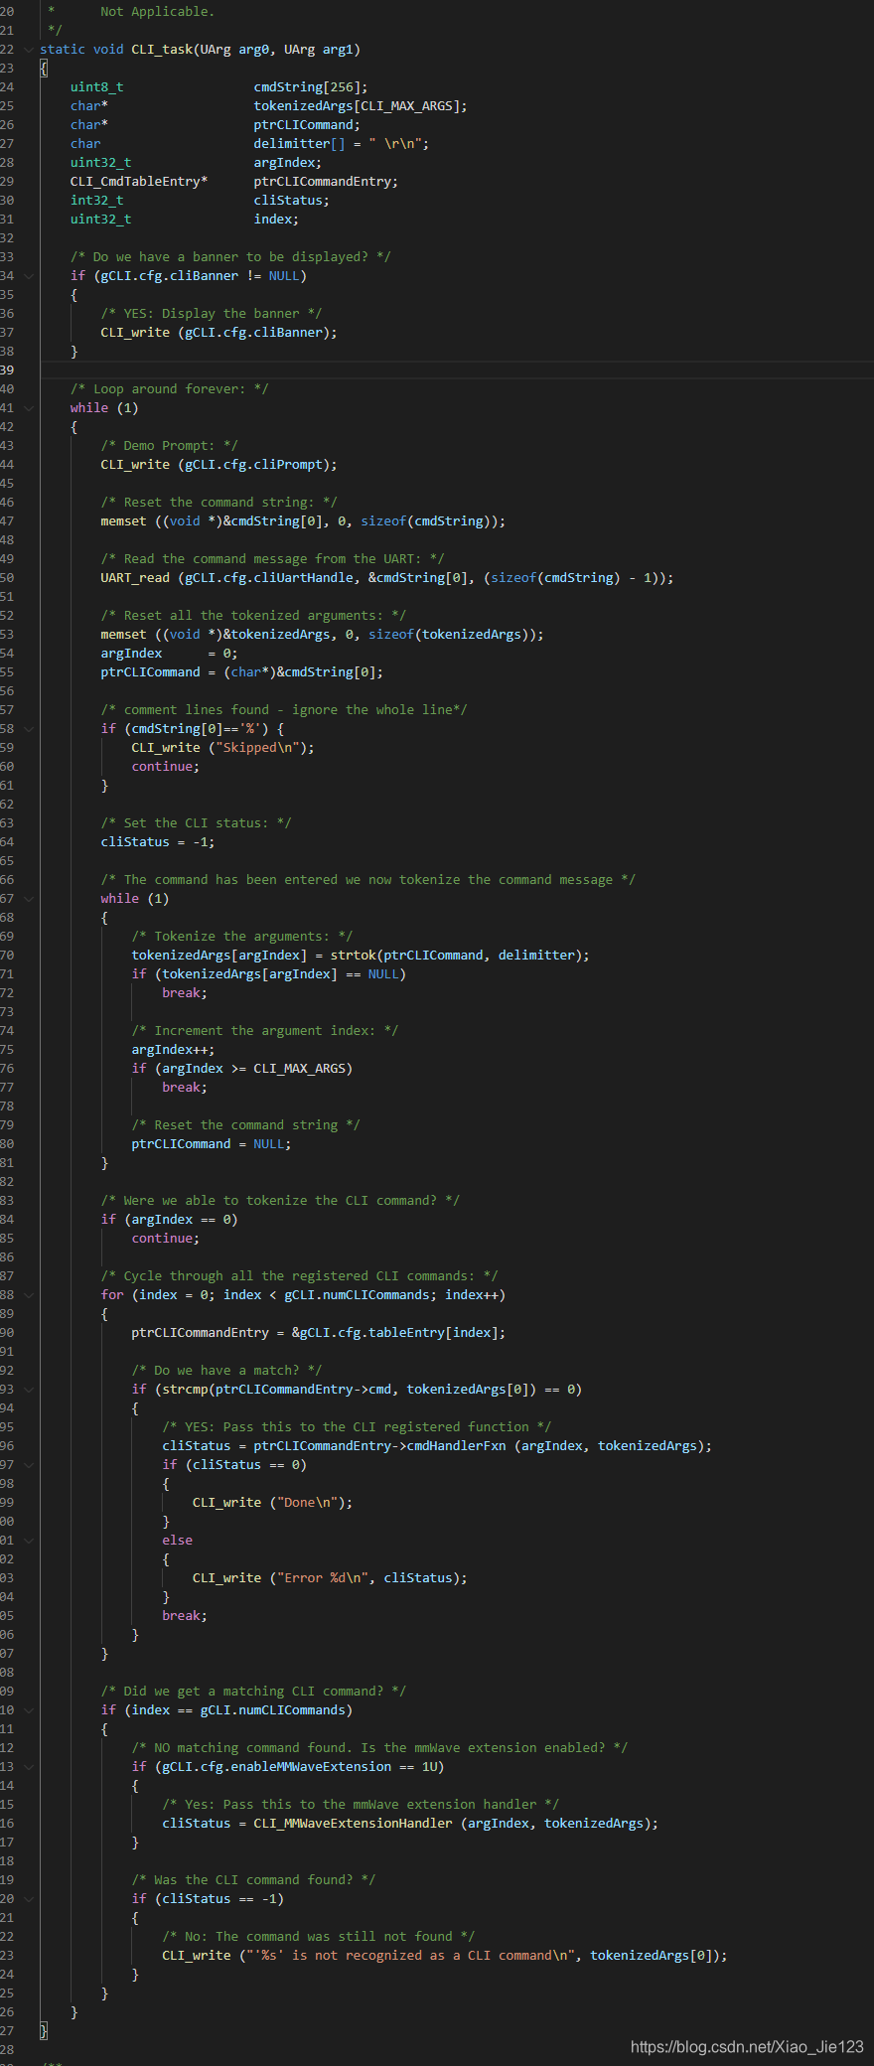Click 'enableMMWaveExtension' field
Screen dimensions: 874x2066
tap(311, 1767)
